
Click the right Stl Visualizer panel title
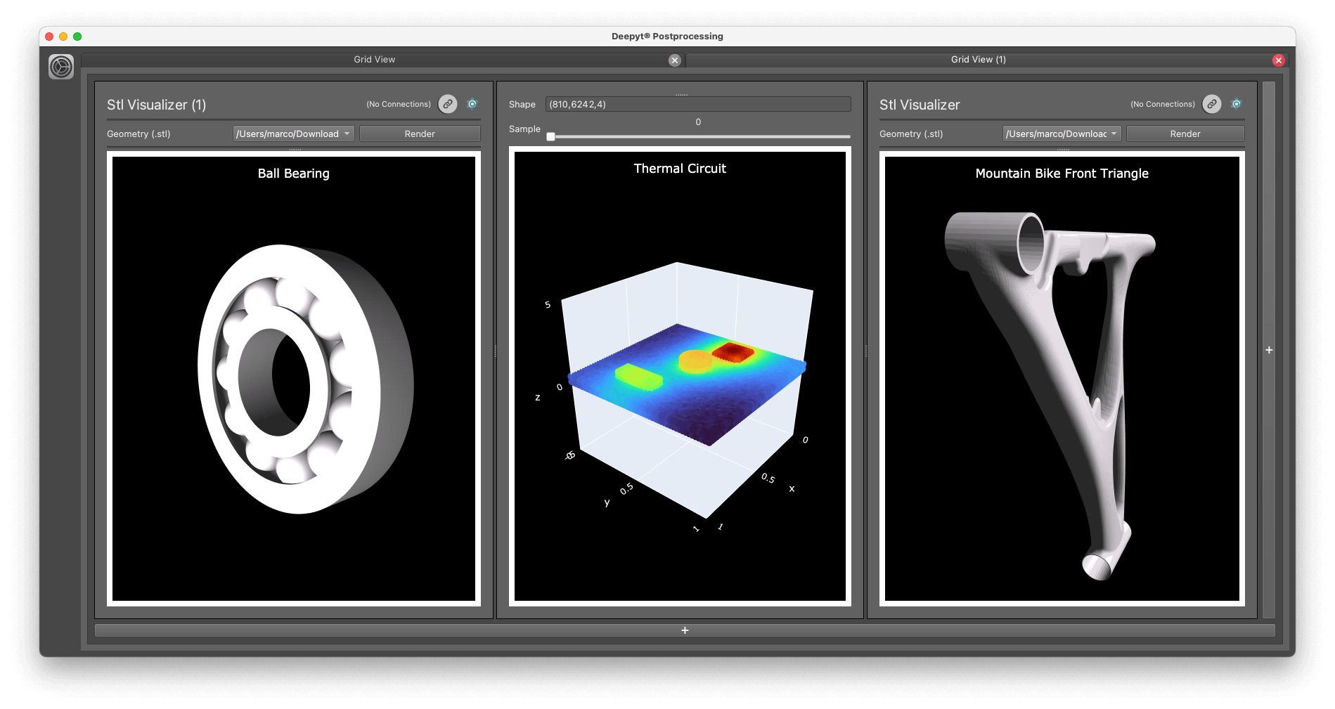click(x=920, y=105)
